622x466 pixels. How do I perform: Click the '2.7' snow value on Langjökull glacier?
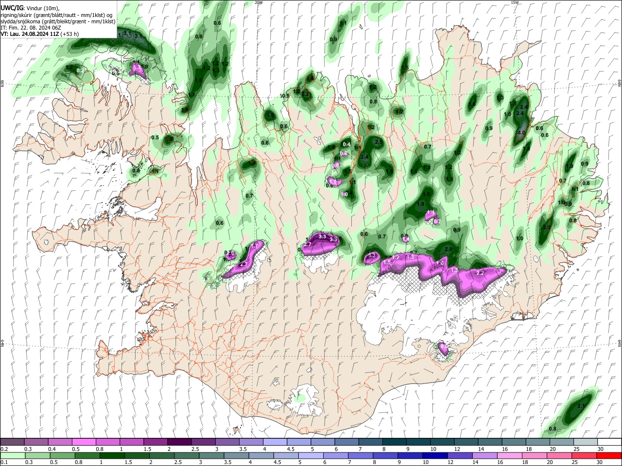coord(244,264)
